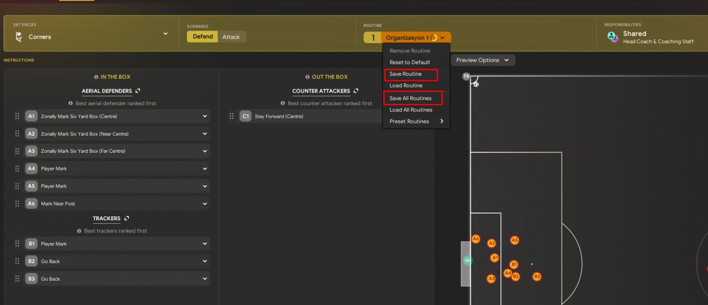Click the green goalkeeper marker on pitch
Screen dimensions: 708x305
click(468, 260)
